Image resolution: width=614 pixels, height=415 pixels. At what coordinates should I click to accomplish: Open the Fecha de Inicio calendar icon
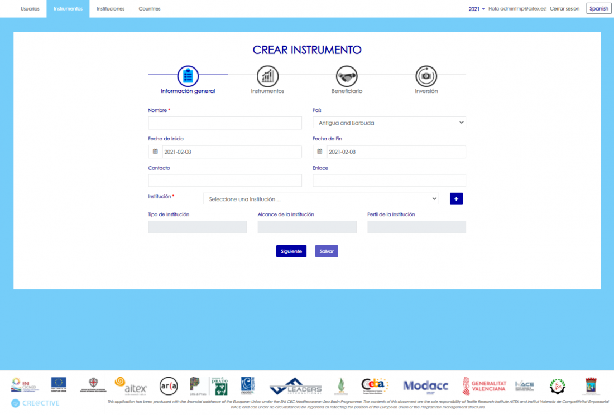155,151
